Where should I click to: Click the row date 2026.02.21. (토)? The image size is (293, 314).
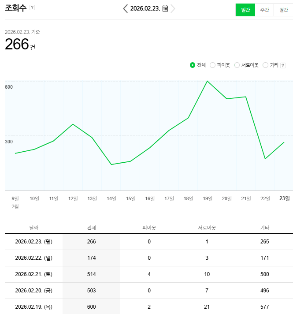[x=33, y=274]
